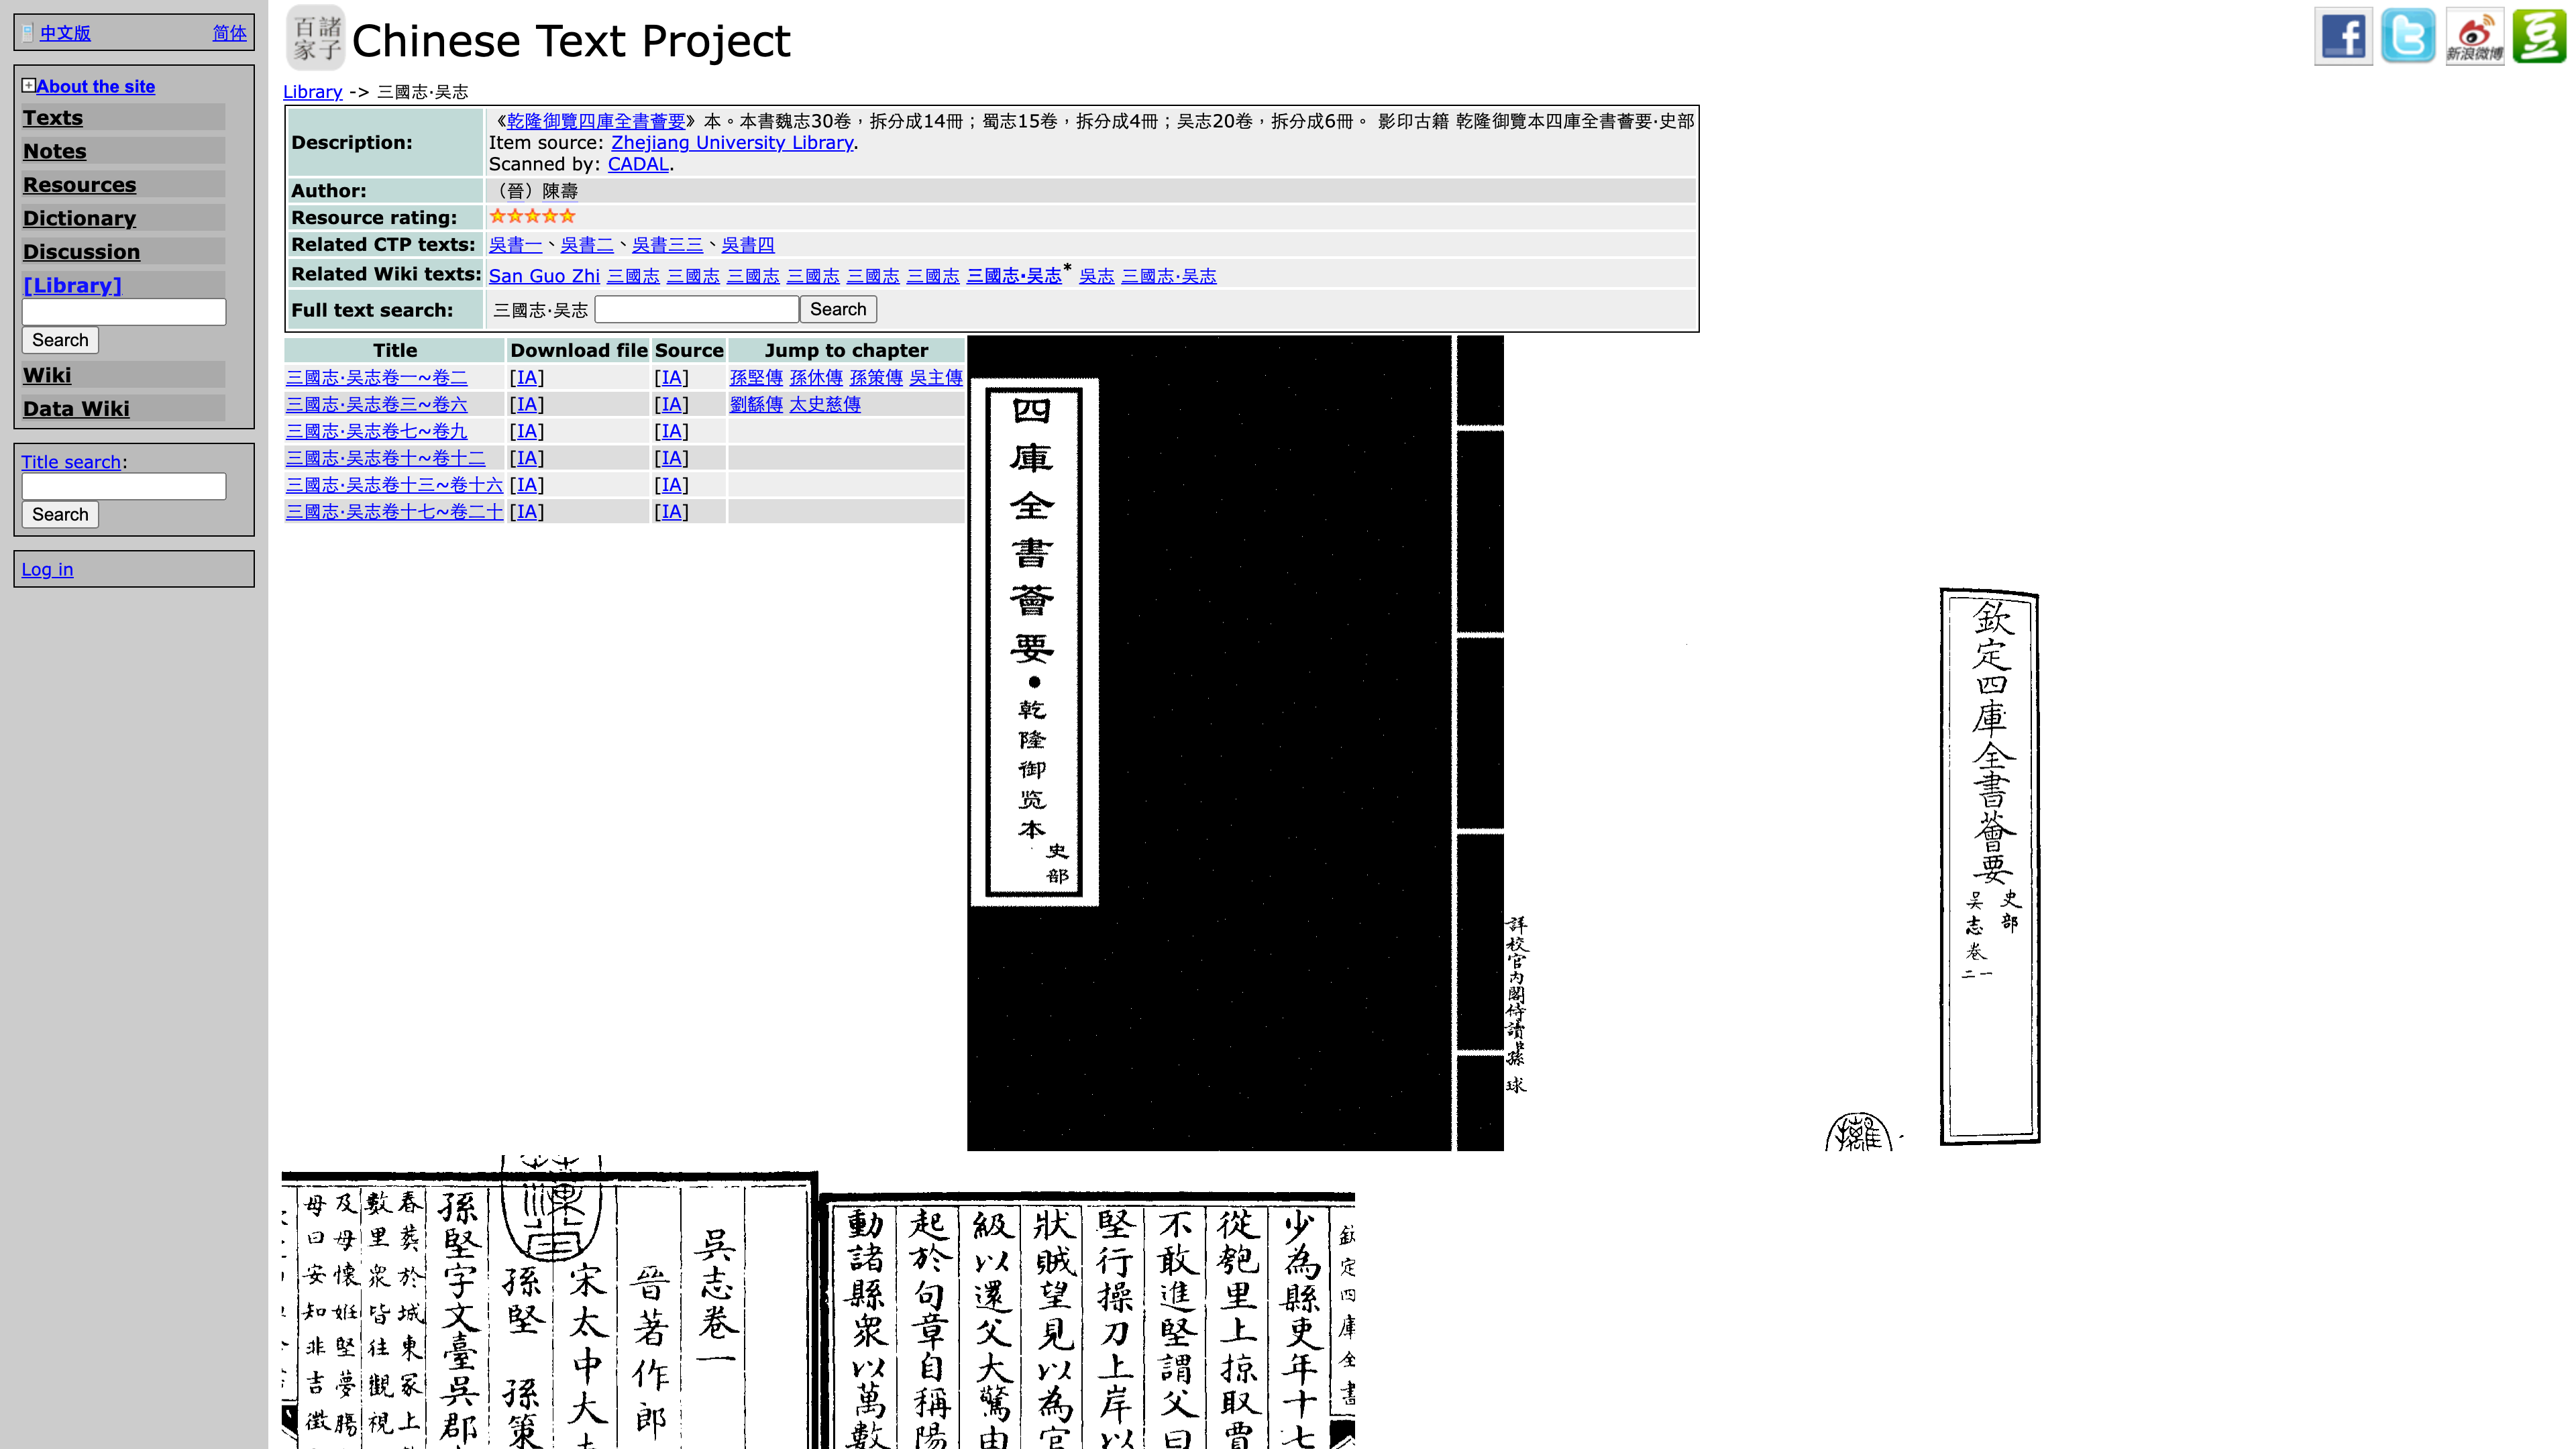Open the black book cover thumbnail

(1236, 743)
